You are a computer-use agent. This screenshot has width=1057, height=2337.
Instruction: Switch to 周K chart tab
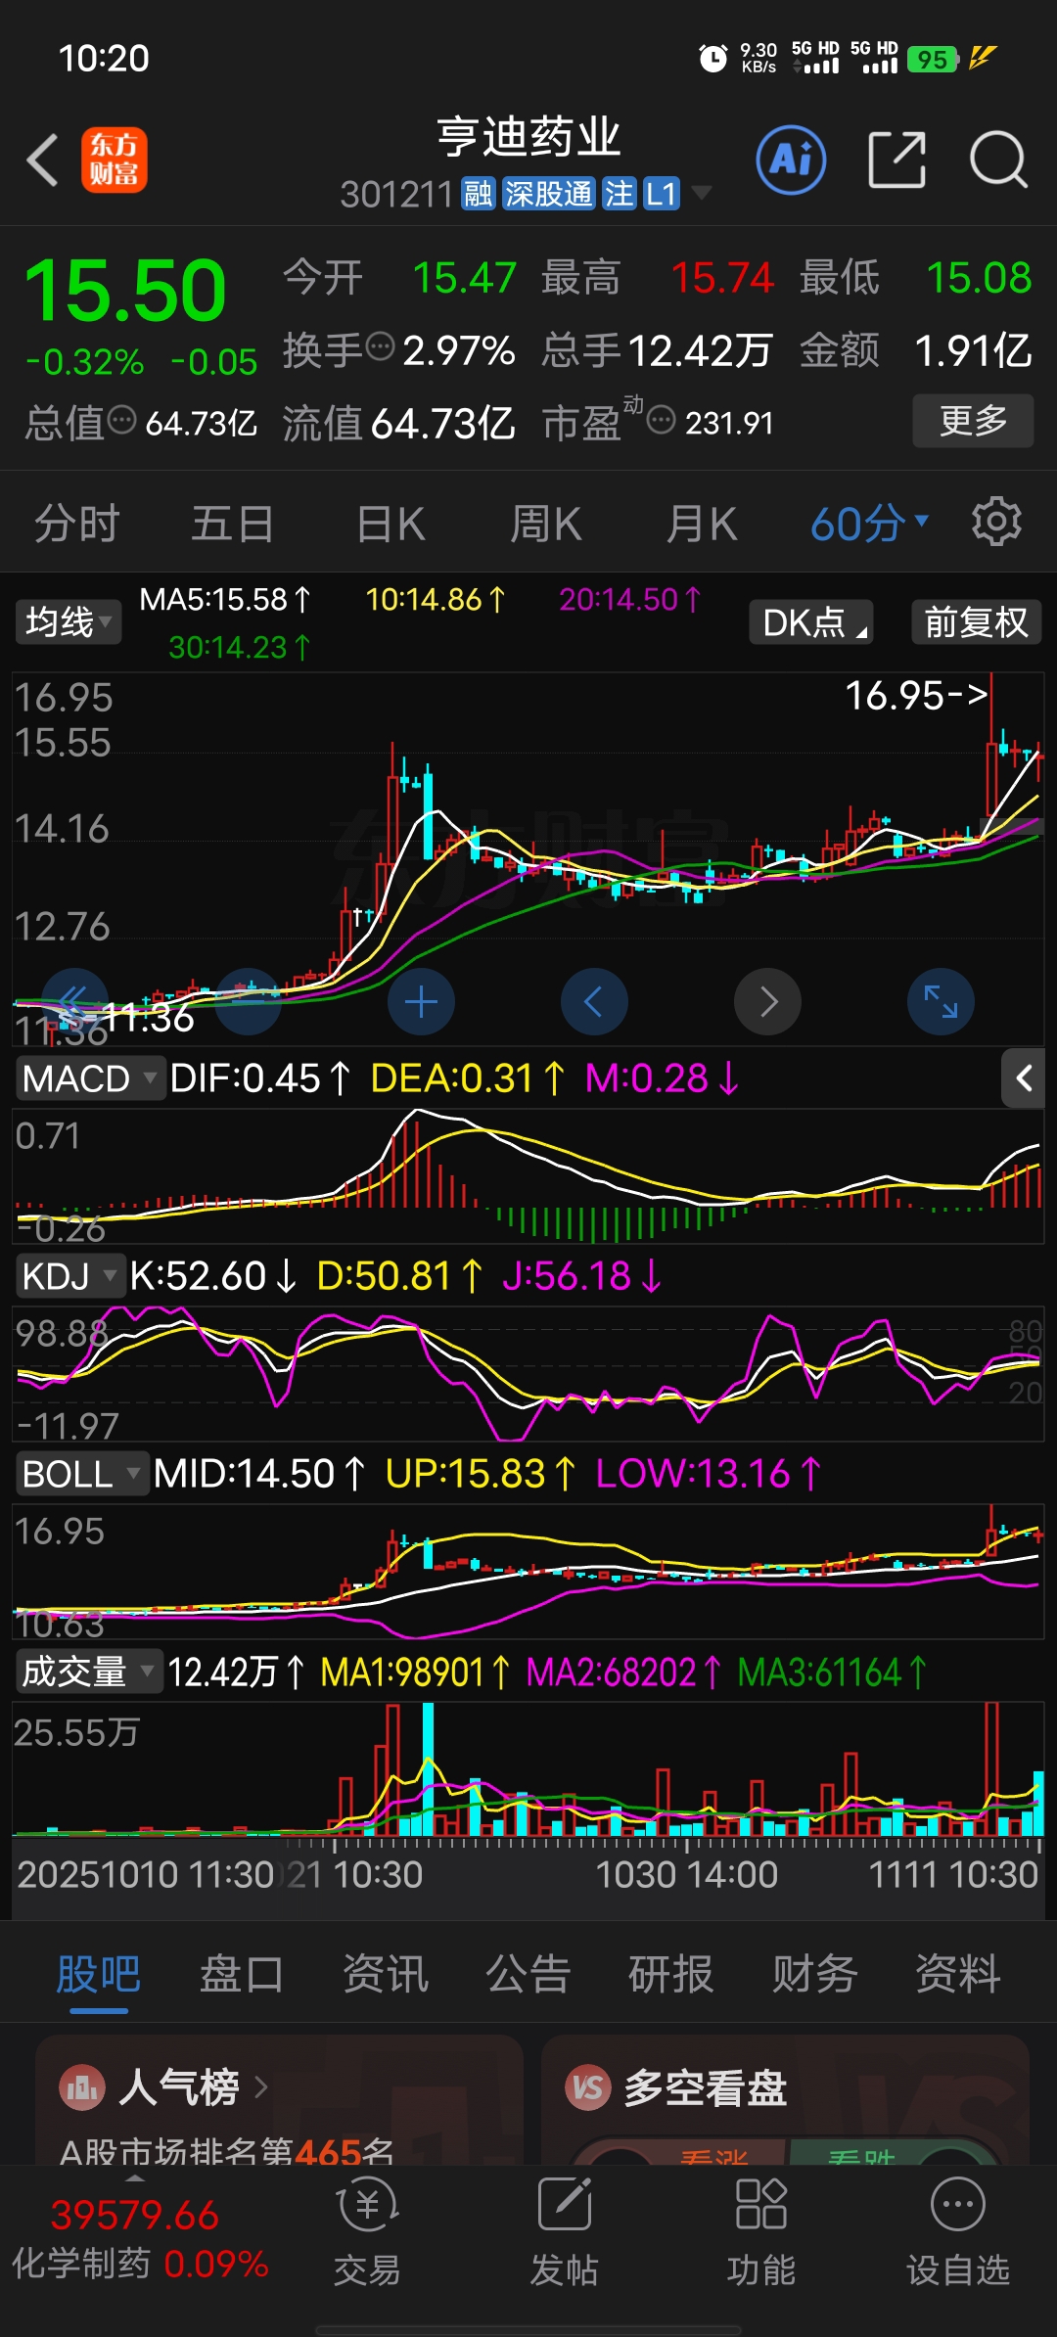pyautogui.click(x=546, y=524)
